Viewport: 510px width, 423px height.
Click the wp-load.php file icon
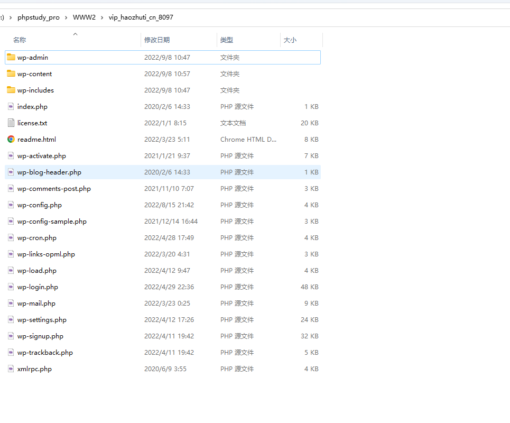point(11,270)
